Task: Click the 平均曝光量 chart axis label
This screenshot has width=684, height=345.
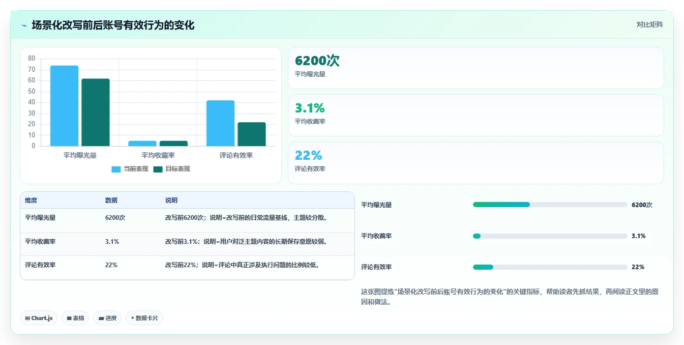Action: tap(80, 155)
